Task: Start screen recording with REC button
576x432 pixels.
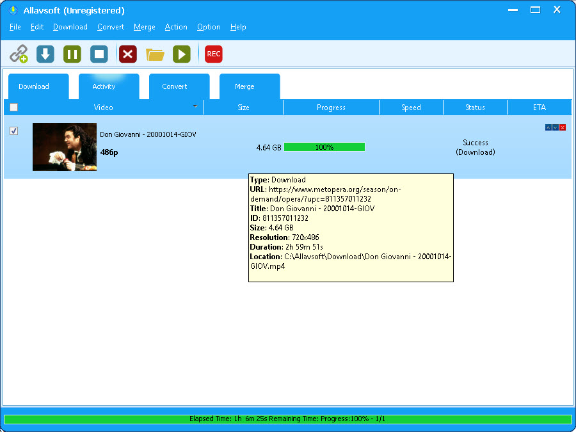Action: click(x=213, y=54)
